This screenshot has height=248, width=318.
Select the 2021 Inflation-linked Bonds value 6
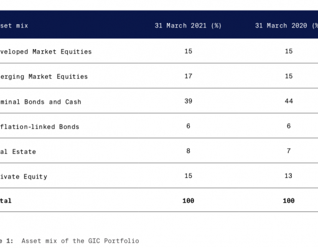[x=188, y=126]
